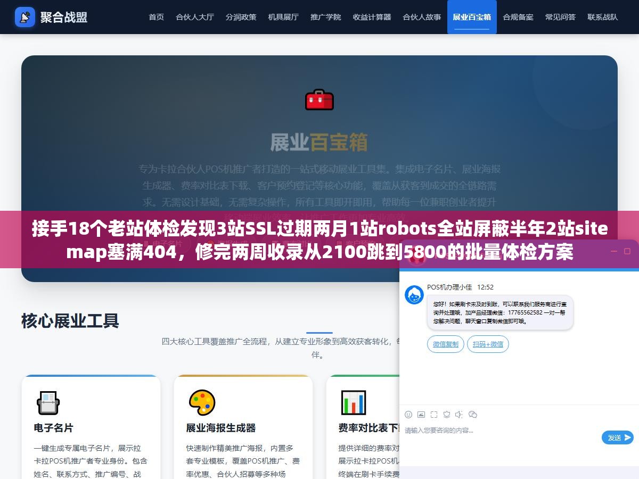Viewport: 639px width, 479px height.
Task: Open the 分润政策 menu item
Action: click(241, 17)
